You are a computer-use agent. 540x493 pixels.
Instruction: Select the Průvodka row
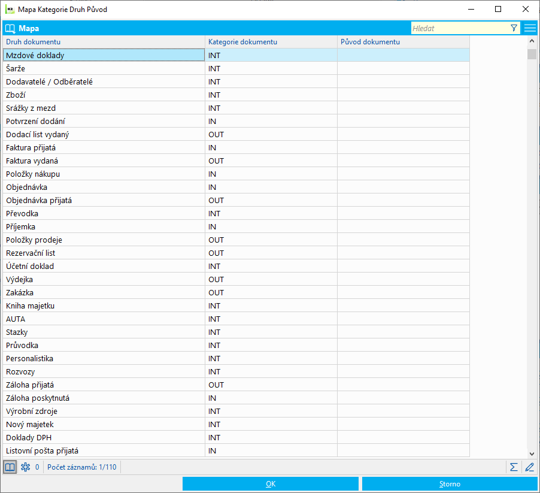pos(236,345)
